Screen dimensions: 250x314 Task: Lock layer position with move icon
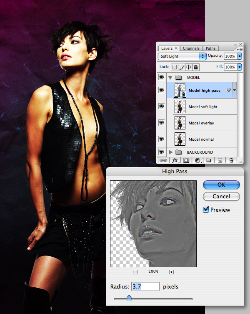pyautogui.click(x=188, y=67)
